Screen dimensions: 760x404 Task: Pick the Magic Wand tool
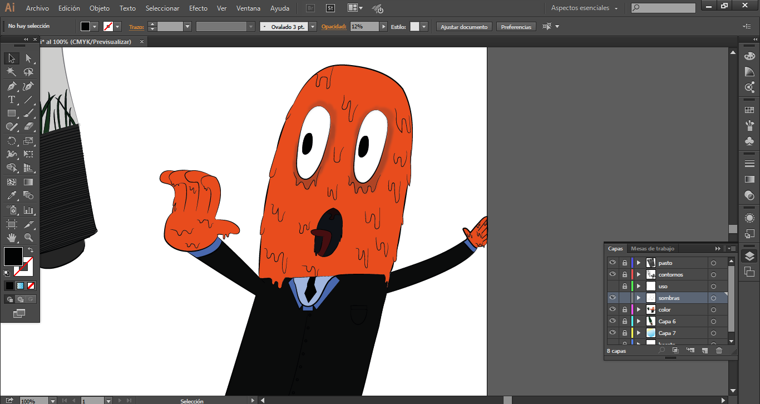point(11,72)
